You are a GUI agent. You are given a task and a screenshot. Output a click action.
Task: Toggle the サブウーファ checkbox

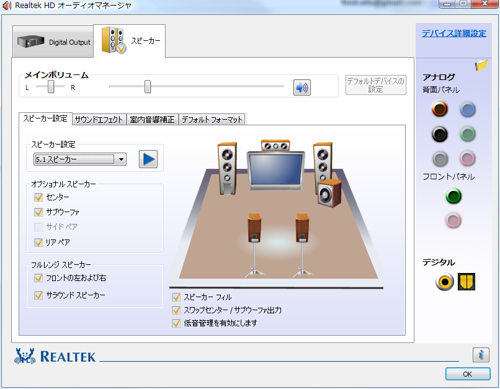pos(38,212)
